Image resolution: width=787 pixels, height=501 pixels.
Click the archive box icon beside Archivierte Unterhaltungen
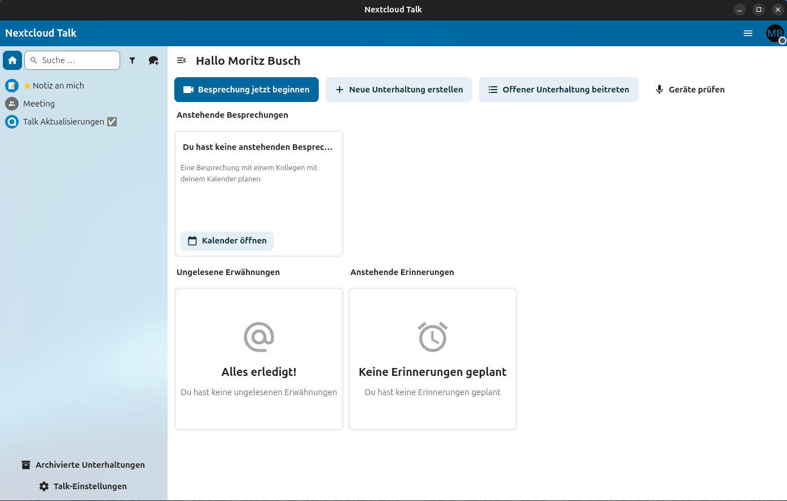[25, 464]
